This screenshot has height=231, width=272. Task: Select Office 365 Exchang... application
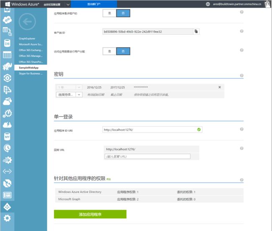[31, 50]
